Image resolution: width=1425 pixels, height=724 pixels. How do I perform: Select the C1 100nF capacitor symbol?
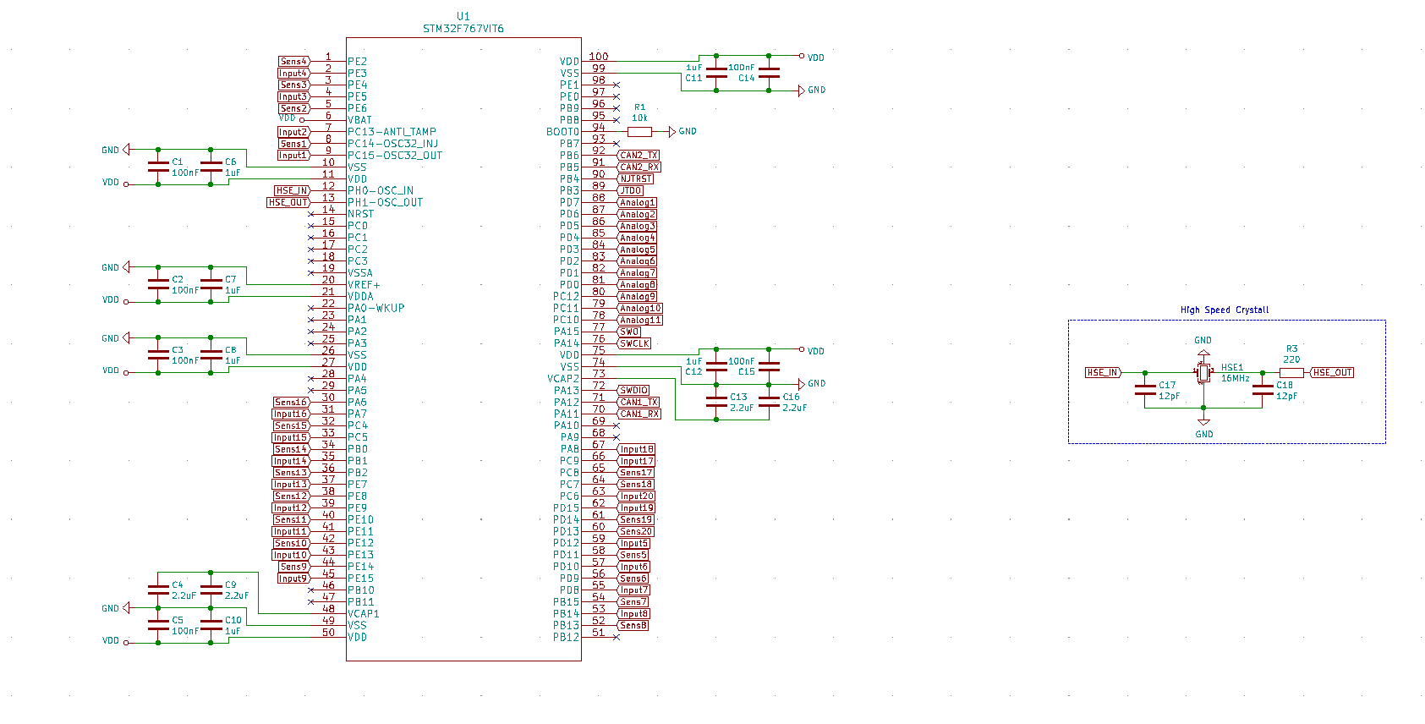158,167
